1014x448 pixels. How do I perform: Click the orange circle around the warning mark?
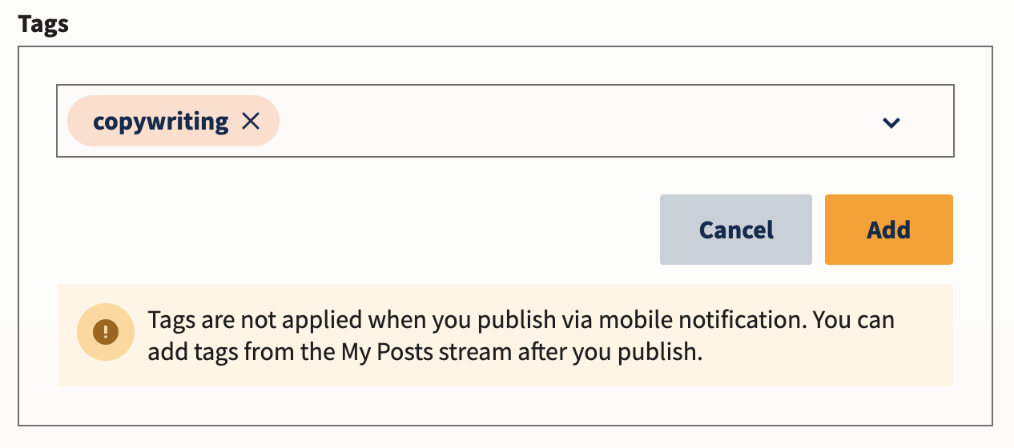pos(105,331)
